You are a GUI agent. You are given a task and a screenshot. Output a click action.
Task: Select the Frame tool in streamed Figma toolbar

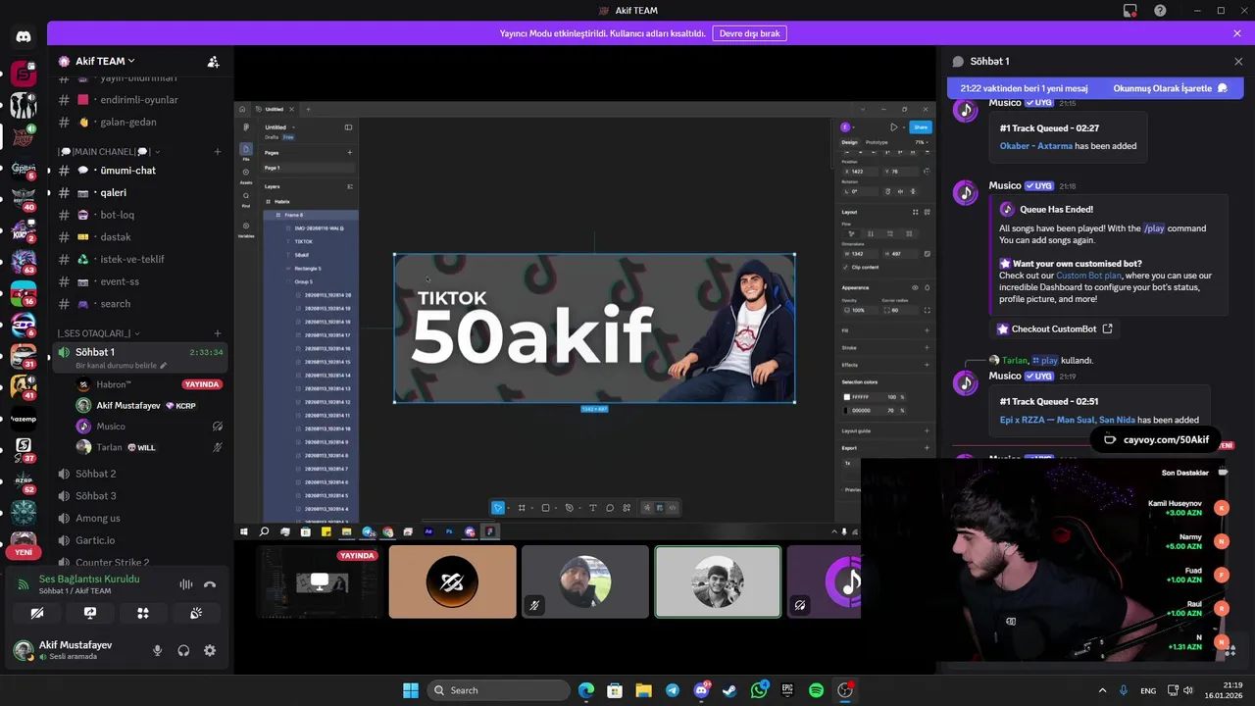(522, 508)
